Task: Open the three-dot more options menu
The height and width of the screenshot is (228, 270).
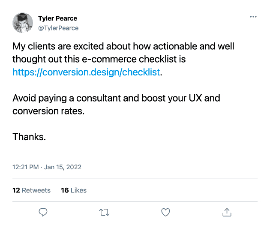Action: coord(253,17)
